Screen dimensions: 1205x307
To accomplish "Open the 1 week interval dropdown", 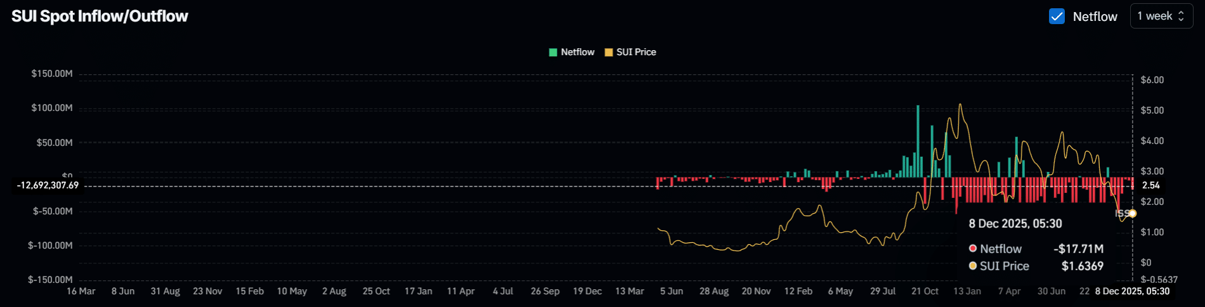I will (x=1161, y=16).
